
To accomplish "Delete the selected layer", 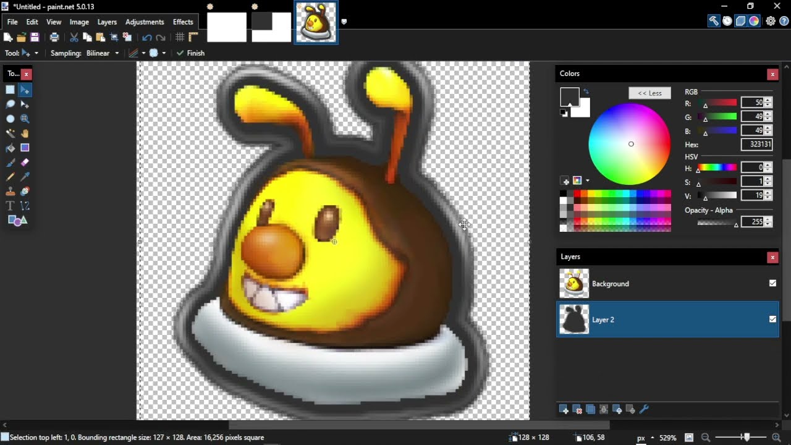I will tap(577, 409).
